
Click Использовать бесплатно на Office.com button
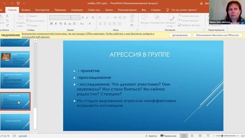click(x=217, y=35)
